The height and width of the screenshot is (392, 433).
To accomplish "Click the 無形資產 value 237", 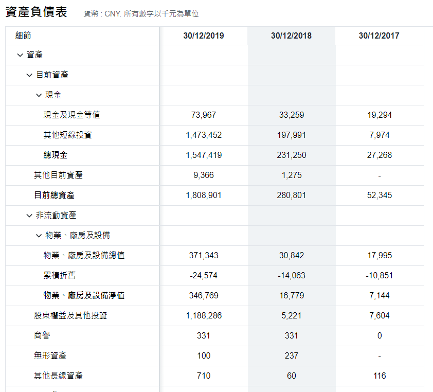I will (292, 356).
